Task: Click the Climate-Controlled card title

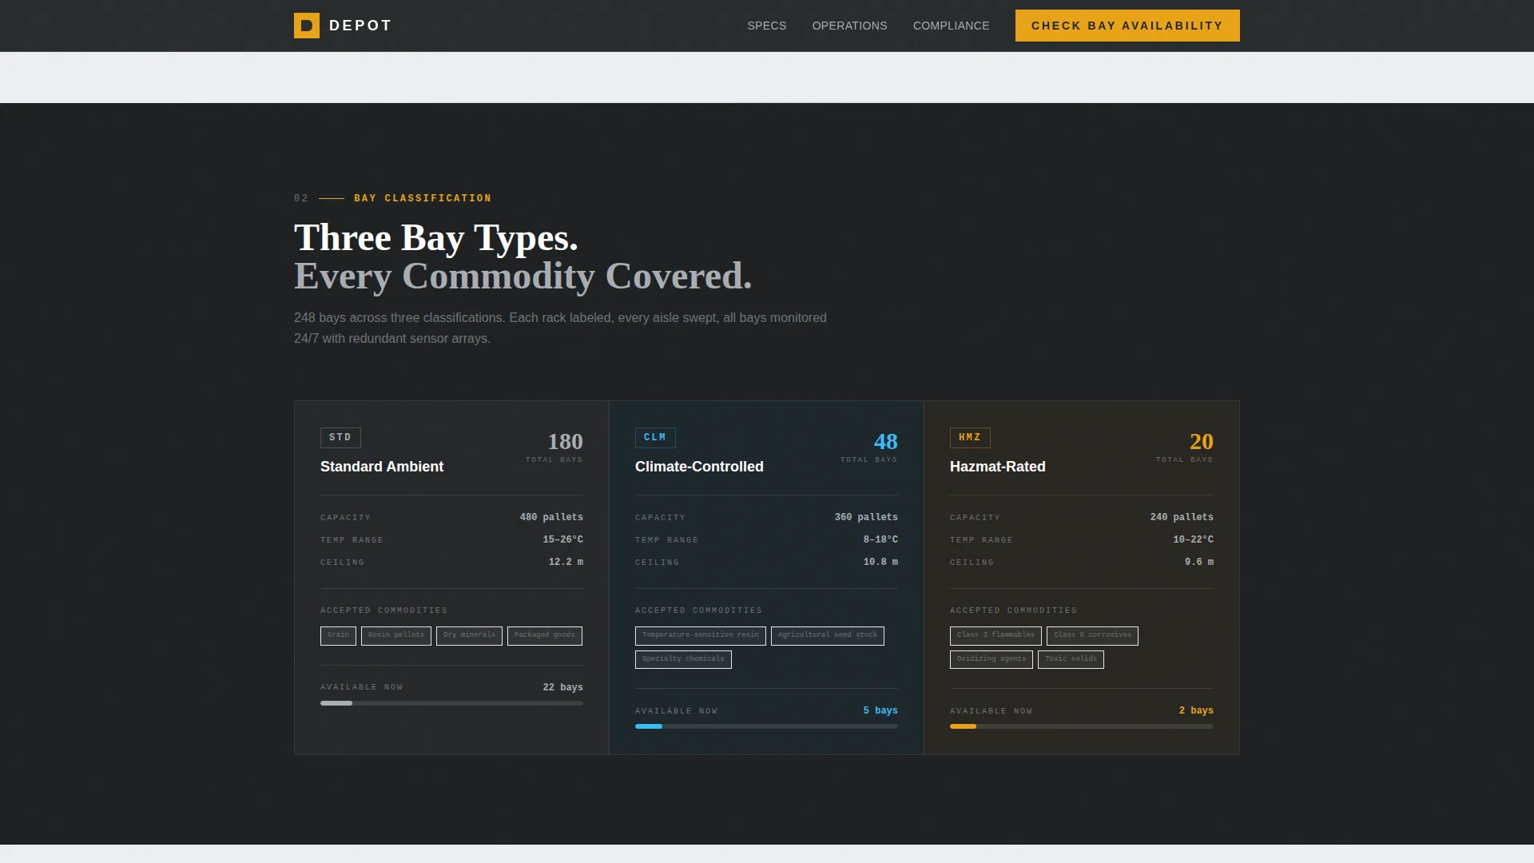Action: tap(699, 467)
